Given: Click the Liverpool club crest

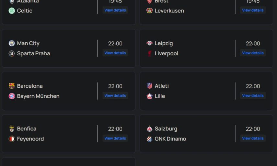Looking at the screenshot, I should tap(149, 53).
